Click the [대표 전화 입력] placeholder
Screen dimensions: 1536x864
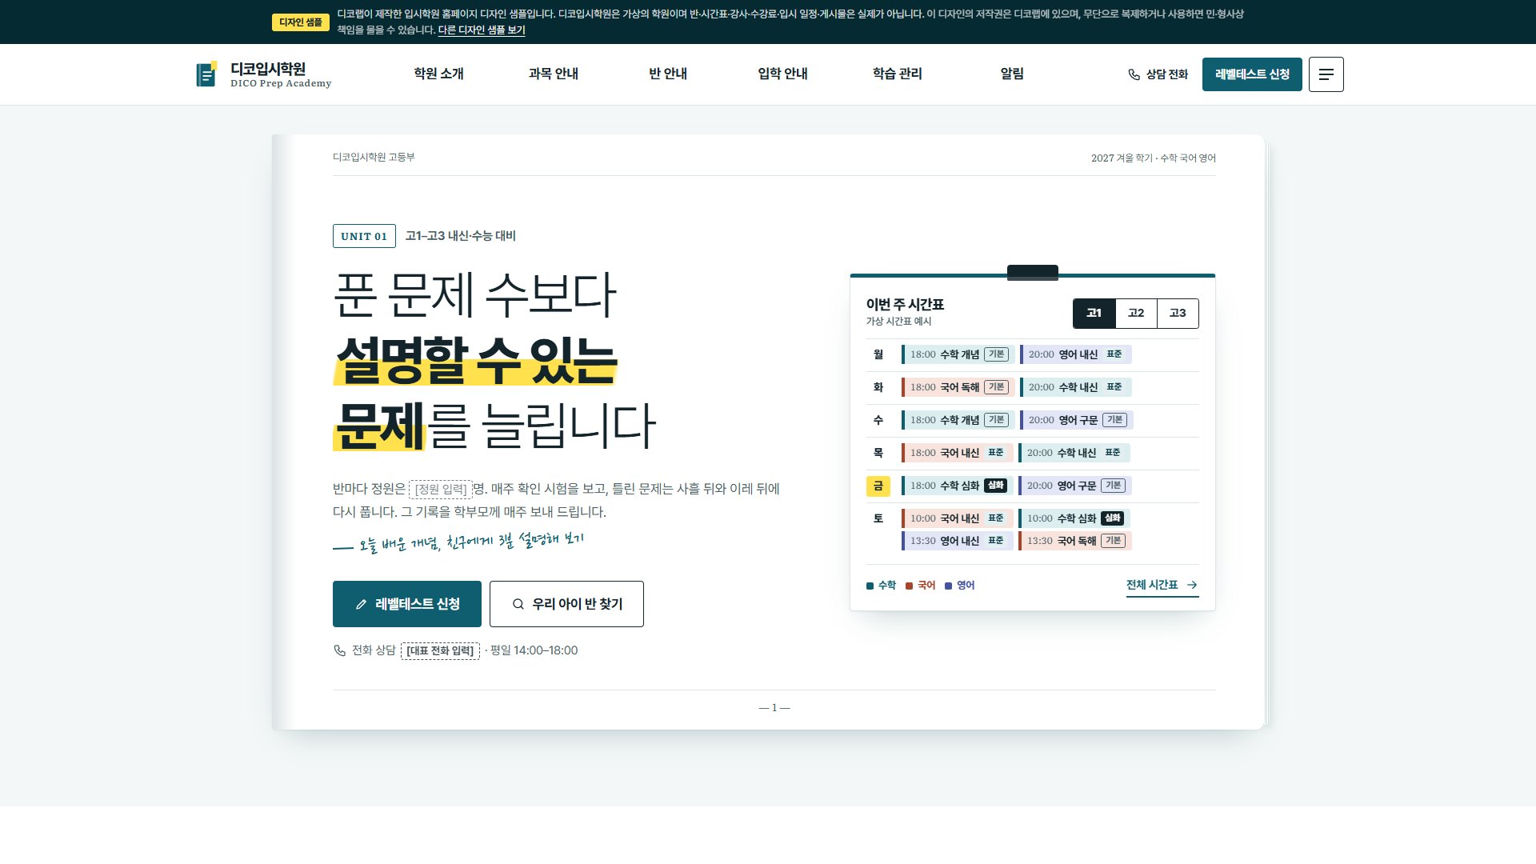pyautogui.click(x=440, y=650)
